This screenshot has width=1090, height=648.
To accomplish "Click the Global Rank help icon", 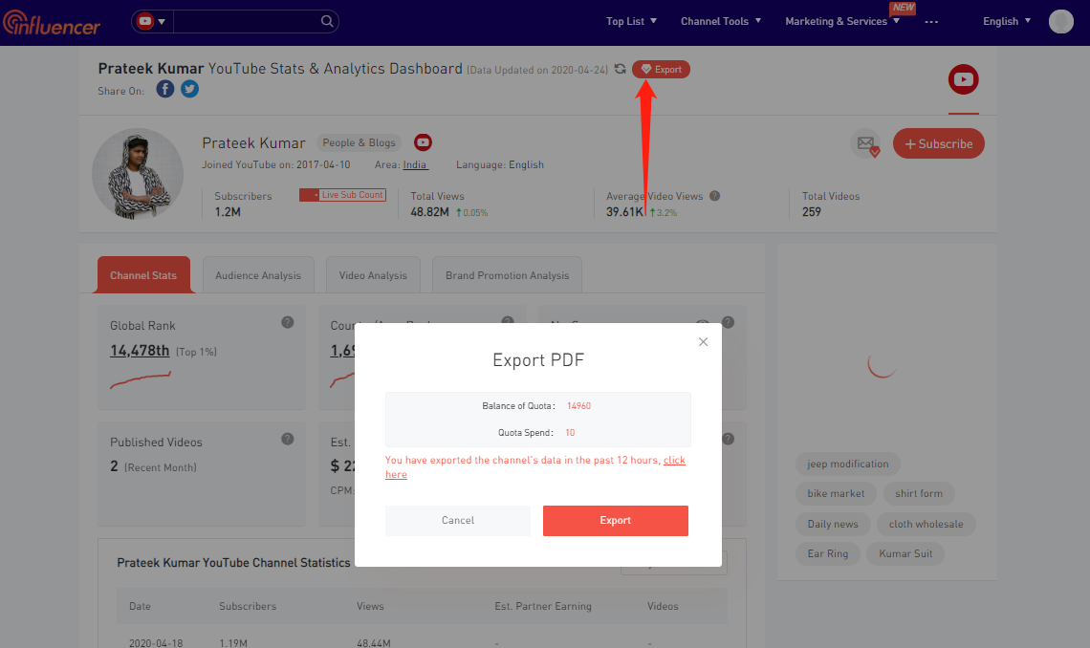I will 287,322.
